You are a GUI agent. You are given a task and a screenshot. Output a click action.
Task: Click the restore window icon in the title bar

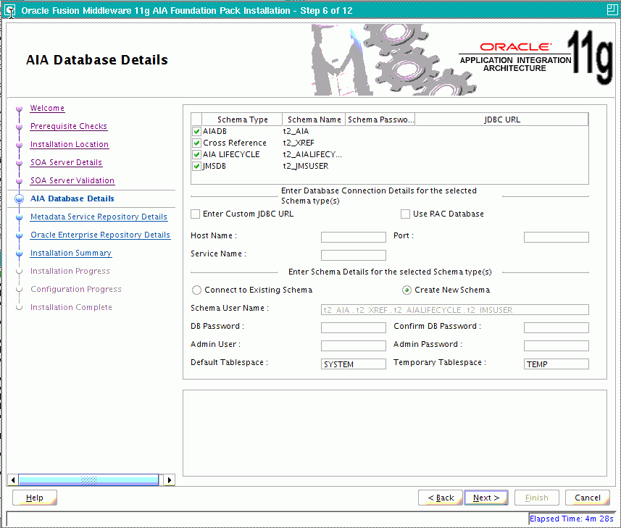coord(612,10)
